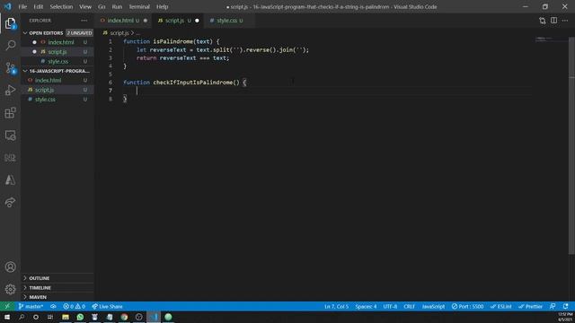Click the Open Changes icon in editor toolbar

543,21
